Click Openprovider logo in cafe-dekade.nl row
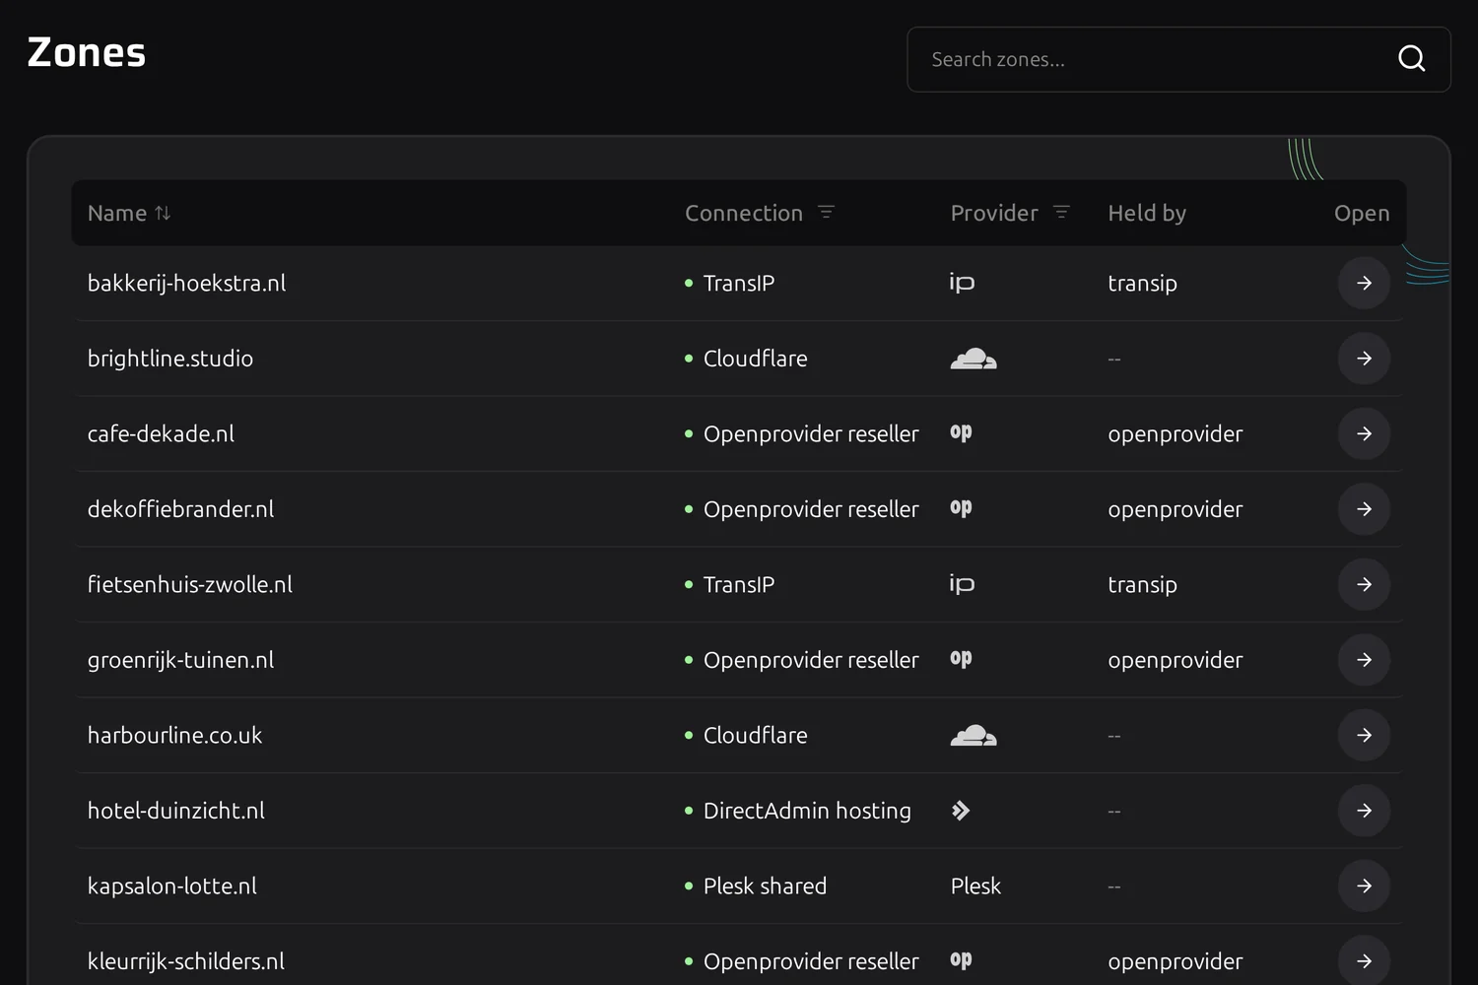The width and height of the screenshot is (1478, 985). tap(961, 433)
